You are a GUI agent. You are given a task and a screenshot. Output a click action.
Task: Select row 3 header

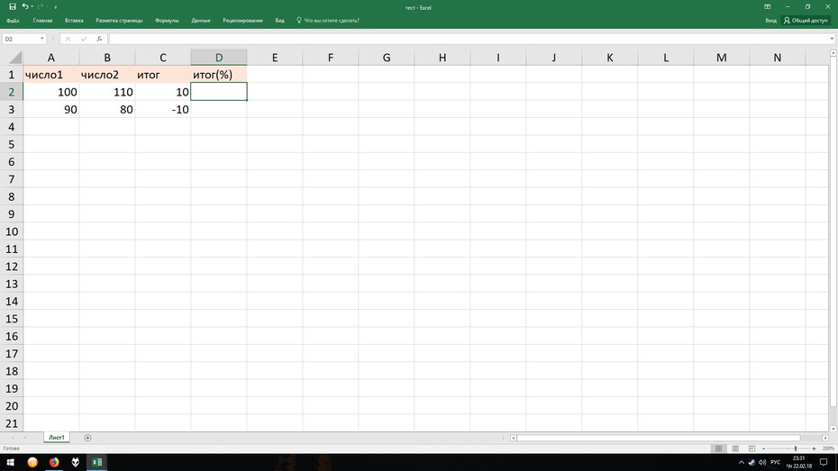tap(11, 110)
